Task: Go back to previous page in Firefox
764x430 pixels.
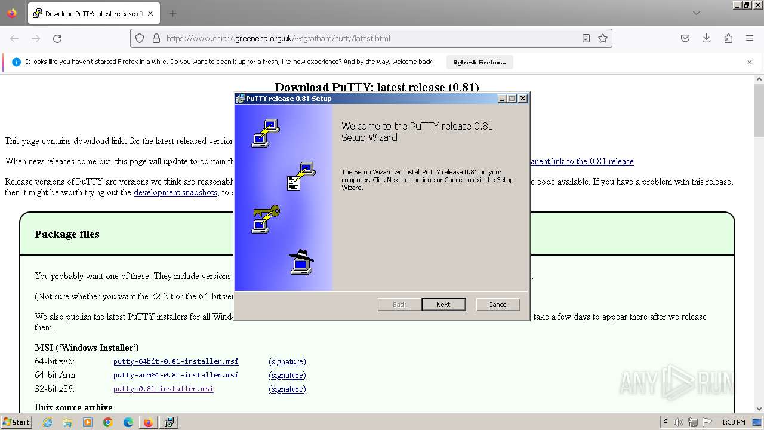Action: click(x=14, y=38)
